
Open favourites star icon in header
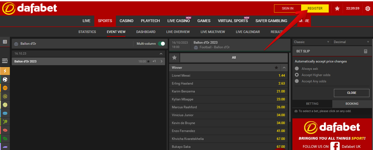click(x=337, y=8)
